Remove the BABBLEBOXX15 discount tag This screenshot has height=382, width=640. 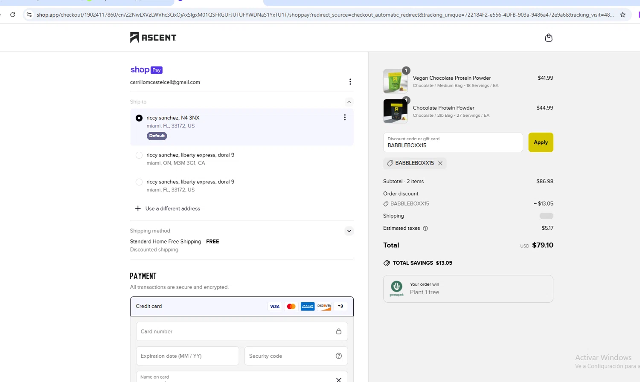[440, 163]
